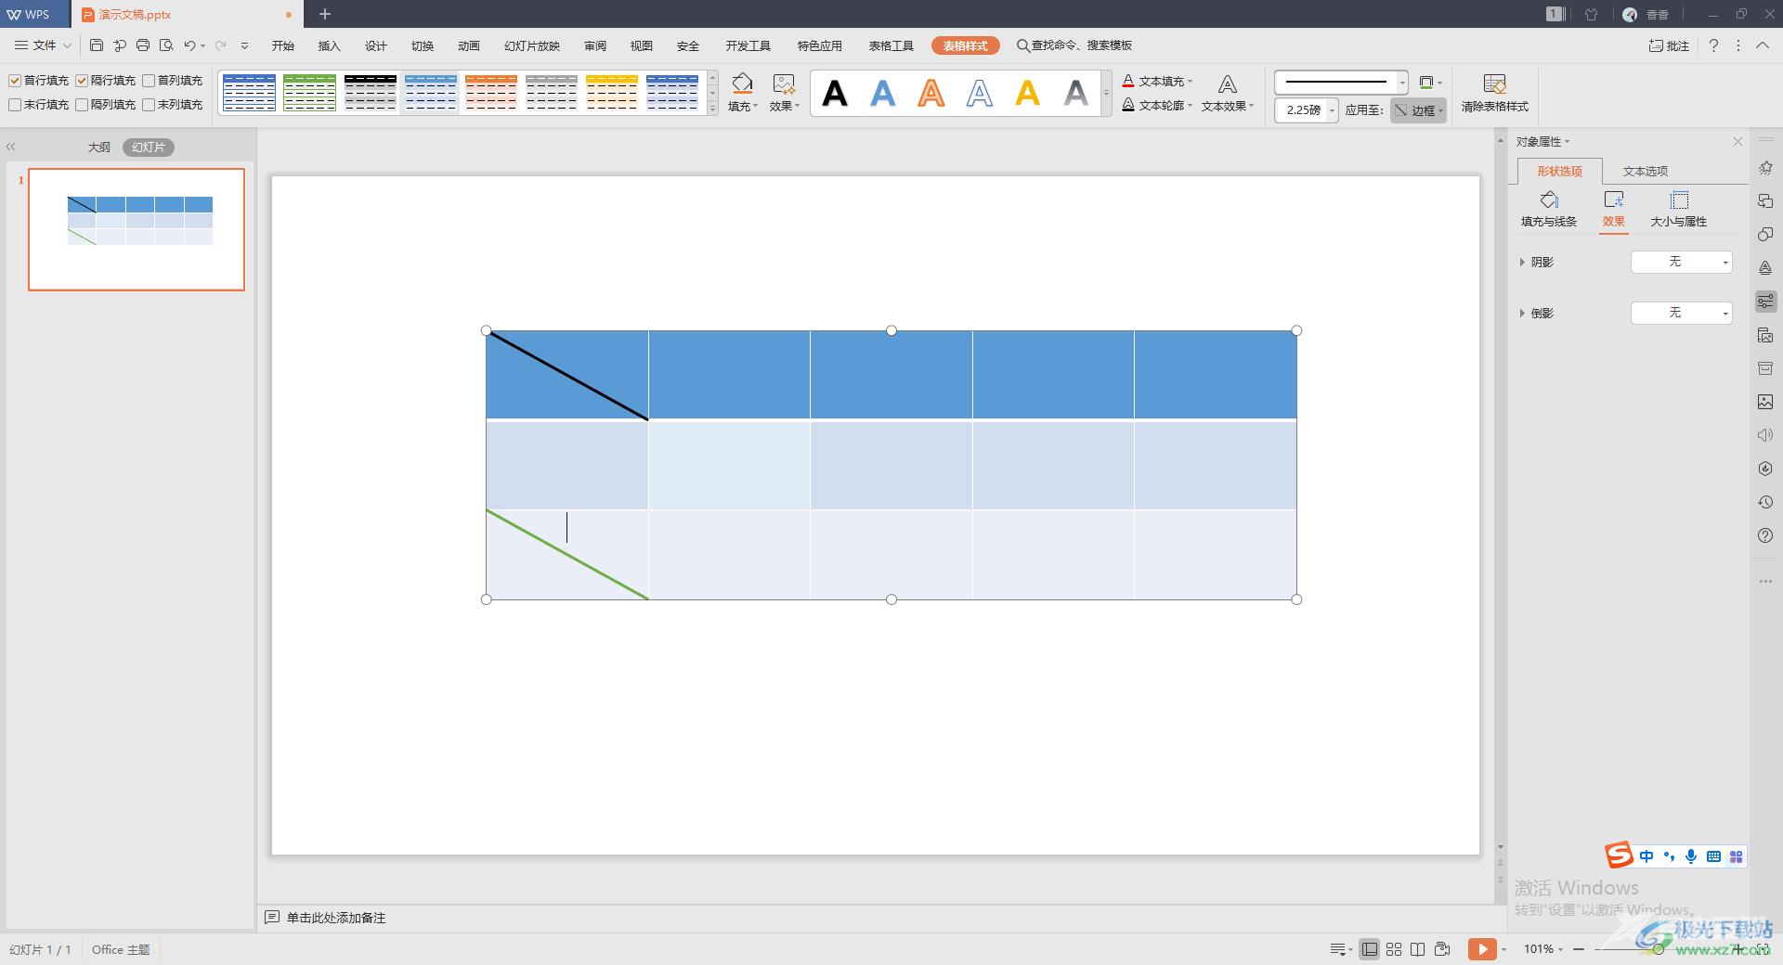
Task: Click the Save icon in quick toolbar
Action: coord(97,45)
